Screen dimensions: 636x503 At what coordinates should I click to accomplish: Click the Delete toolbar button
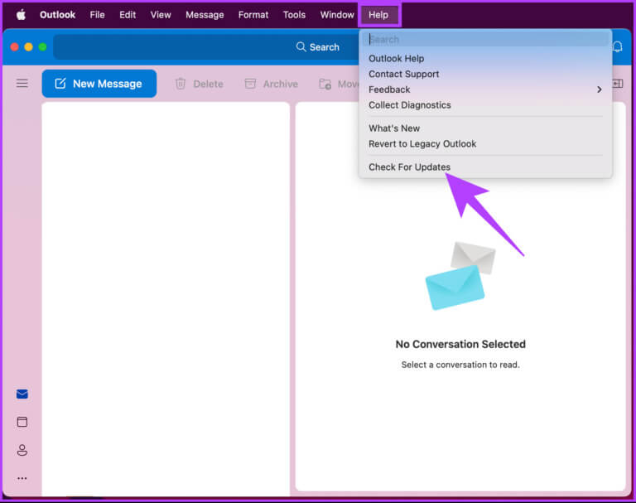[200, 84]
